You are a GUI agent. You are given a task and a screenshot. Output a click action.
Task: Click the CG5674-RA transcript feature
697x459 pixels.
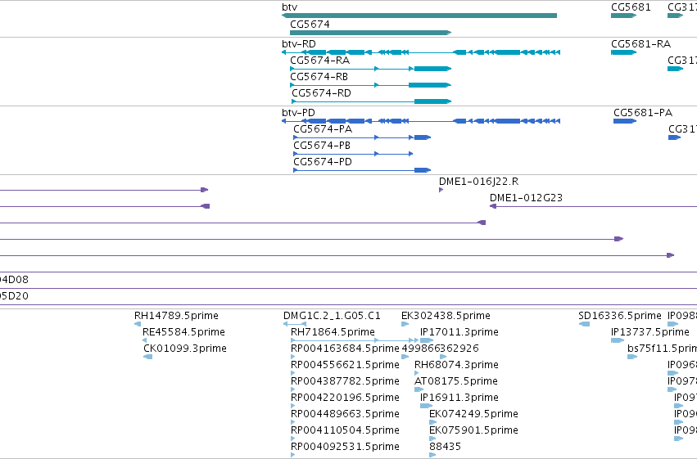pos(371,69)
